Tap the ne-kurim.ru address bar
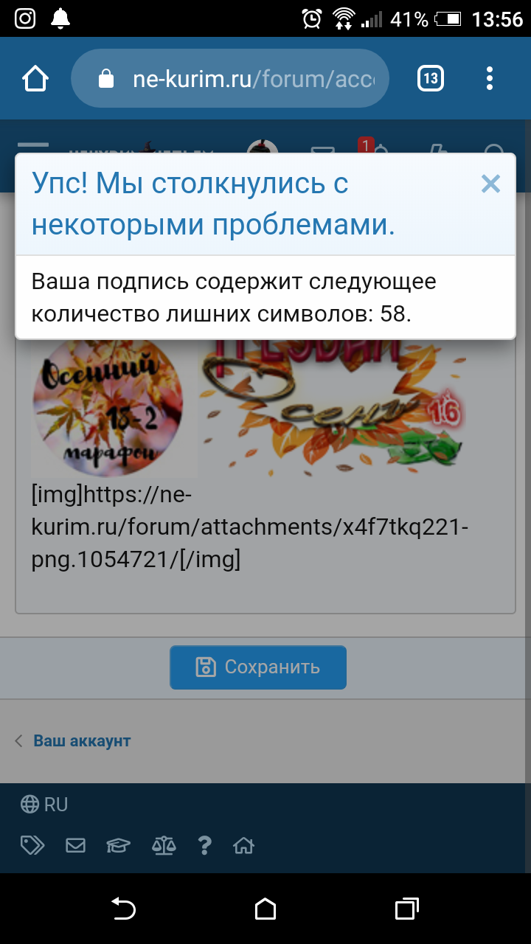This screenshot has width=531, height=944. [x=230, y=78]
